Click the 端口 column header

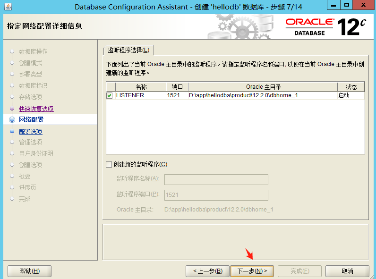pos(177,87)
